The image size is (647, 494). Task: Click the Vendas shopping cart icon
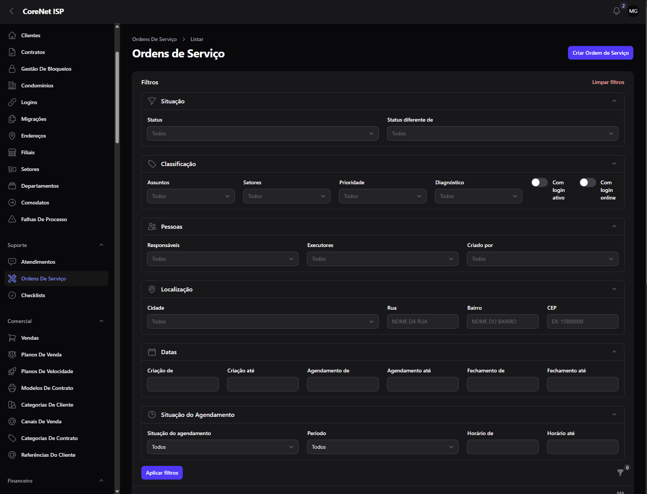click(12, 338)
